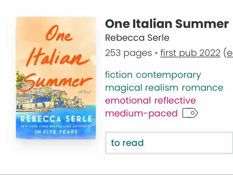The image size is (233, 175).
Task: Click white 'REBECCA SERLE' text on the cover
Action: point(56,119)
